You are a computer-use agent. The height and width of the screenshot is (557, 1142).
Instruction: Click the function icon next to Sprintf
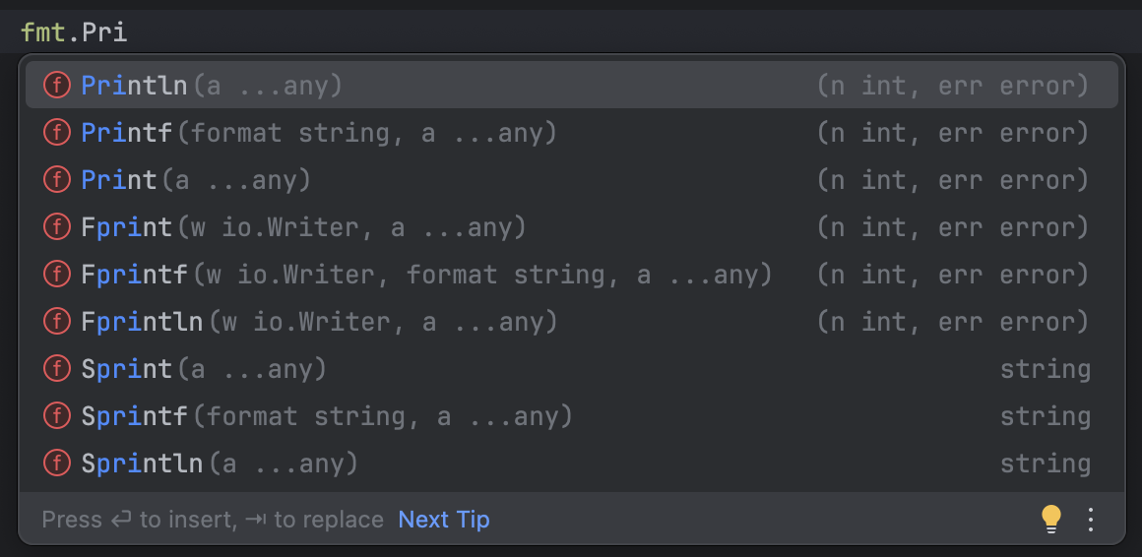point(57,415)
